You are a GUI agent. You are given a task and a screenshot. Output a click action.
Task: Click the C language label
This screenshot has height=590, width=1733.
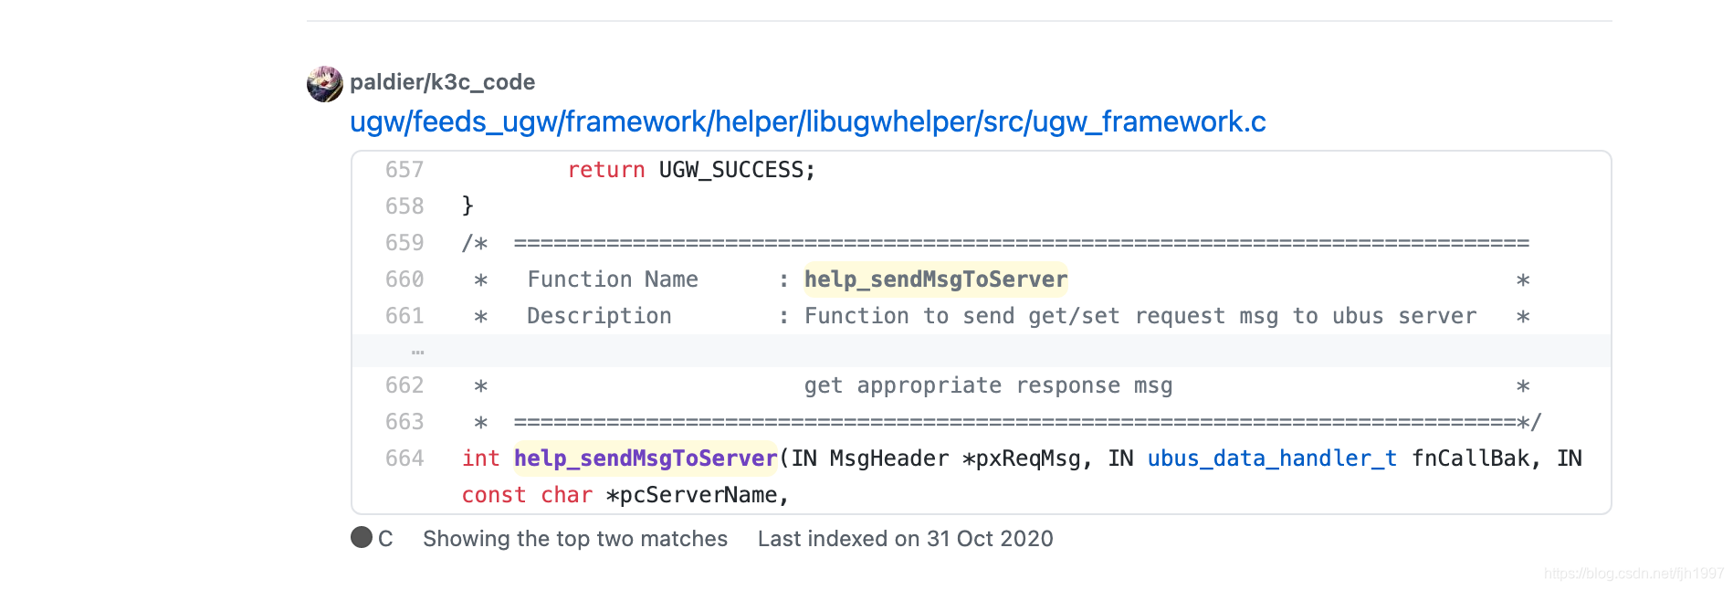tap(385, 539)
